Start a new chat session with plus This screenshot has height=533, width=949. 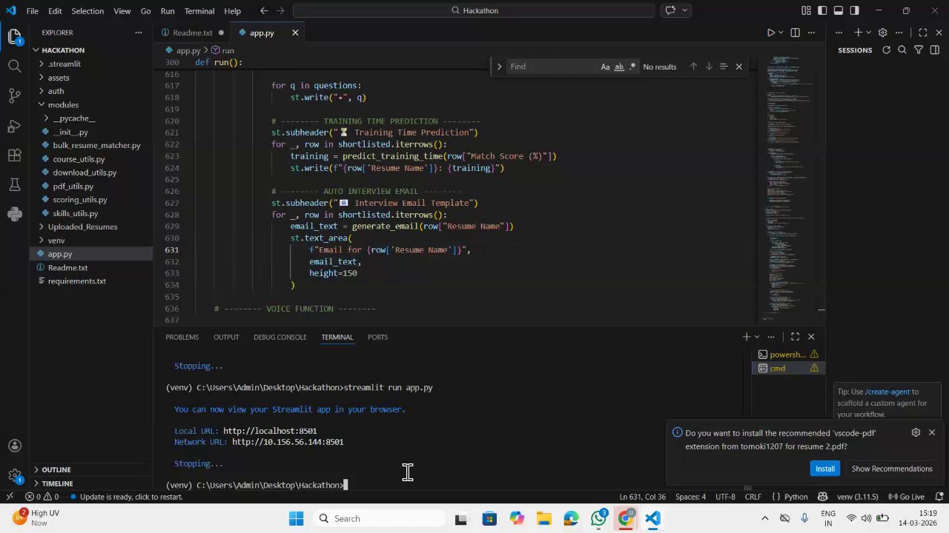858,33
